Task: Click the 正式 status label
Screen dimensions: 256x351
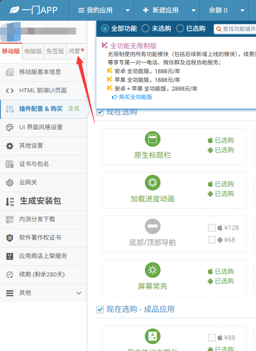Action: (x=74, y=109)
